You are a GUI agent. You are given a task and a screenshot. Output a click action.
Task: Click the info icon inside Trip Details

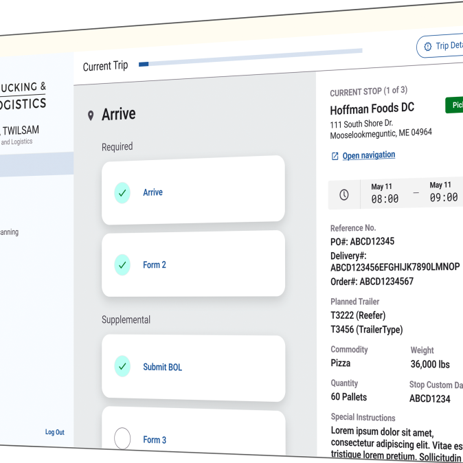point(427,47)
